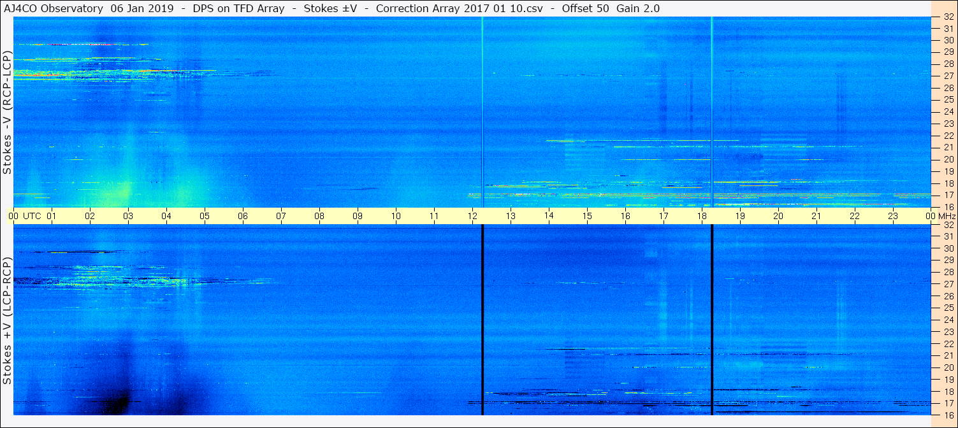
Task: Click the "Gain 2.0" header text
Action: pos(638,8)
